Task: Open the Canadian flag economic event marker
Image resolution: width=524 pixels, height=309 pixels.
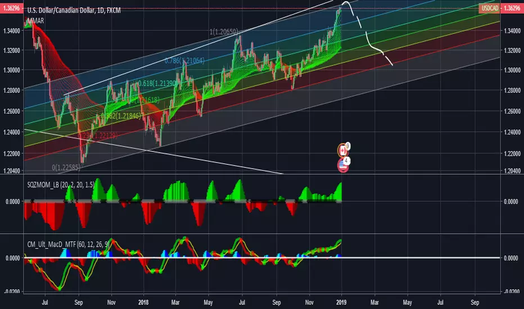Action: pyautogui.click(x=343, y=151)
